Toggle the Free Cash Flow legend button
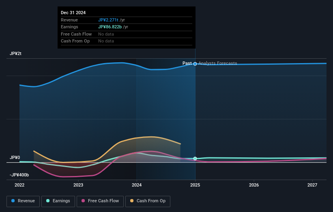This screenshot has width=333, height=212. click(x=100, y=201)
